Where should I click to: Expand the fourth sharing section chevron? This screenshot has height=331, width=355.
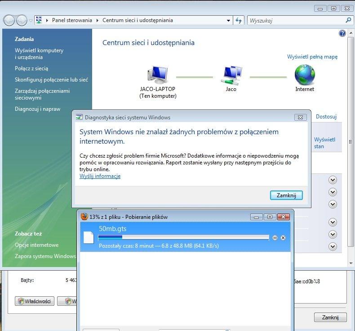click(x=333, y=222)
